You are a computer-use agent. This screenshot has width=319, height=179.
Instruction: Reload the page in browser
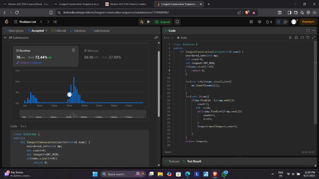coord(17,12)
